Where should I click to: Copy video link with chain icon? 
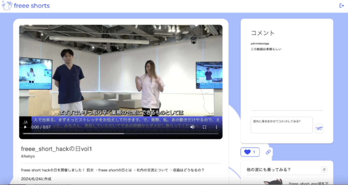tap(268, 152)
